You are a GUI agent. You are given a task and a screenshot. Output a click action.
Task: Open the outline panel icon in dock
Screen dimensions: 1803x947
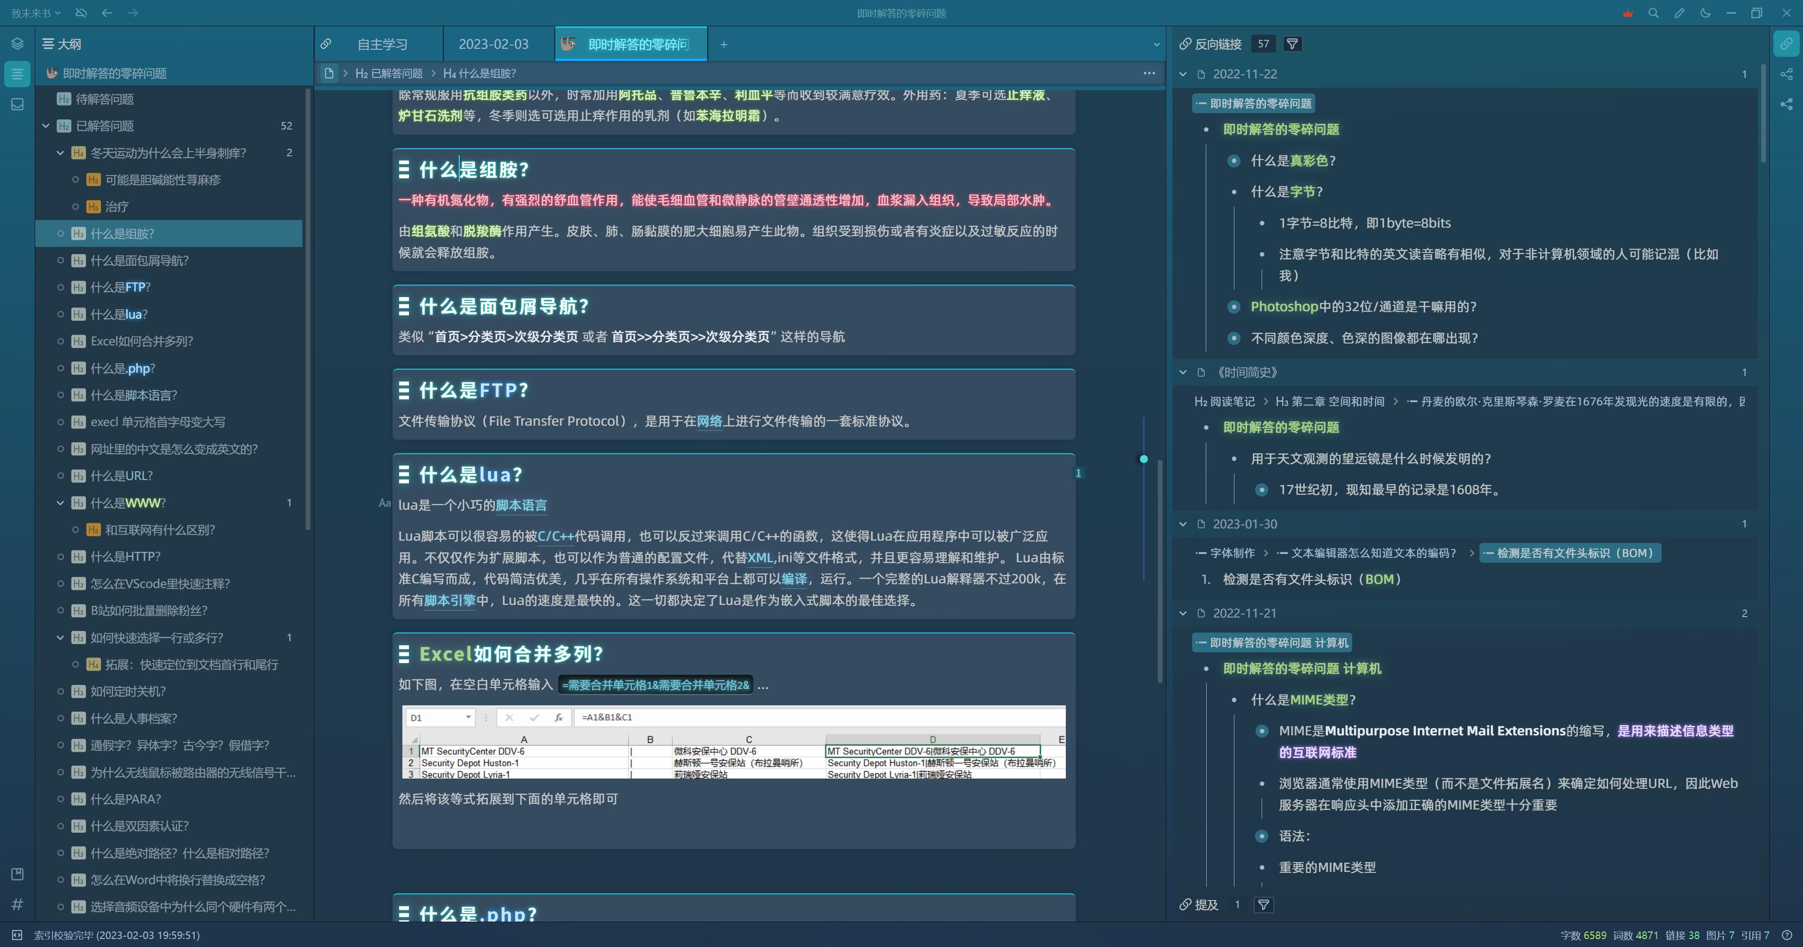pyautogui.click(x=17, y=73)
